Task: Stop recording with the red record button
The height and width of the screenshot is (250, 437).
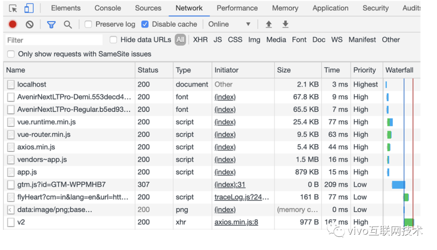Action: coord(13,24)
